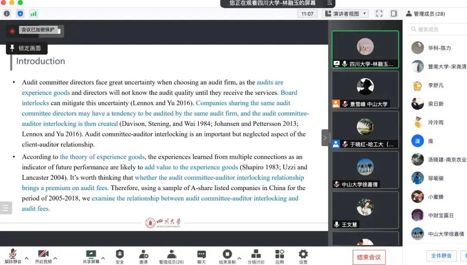Turn on camera with 开启视频
This screenshot has width=467, height=265.
click(43, 256)
